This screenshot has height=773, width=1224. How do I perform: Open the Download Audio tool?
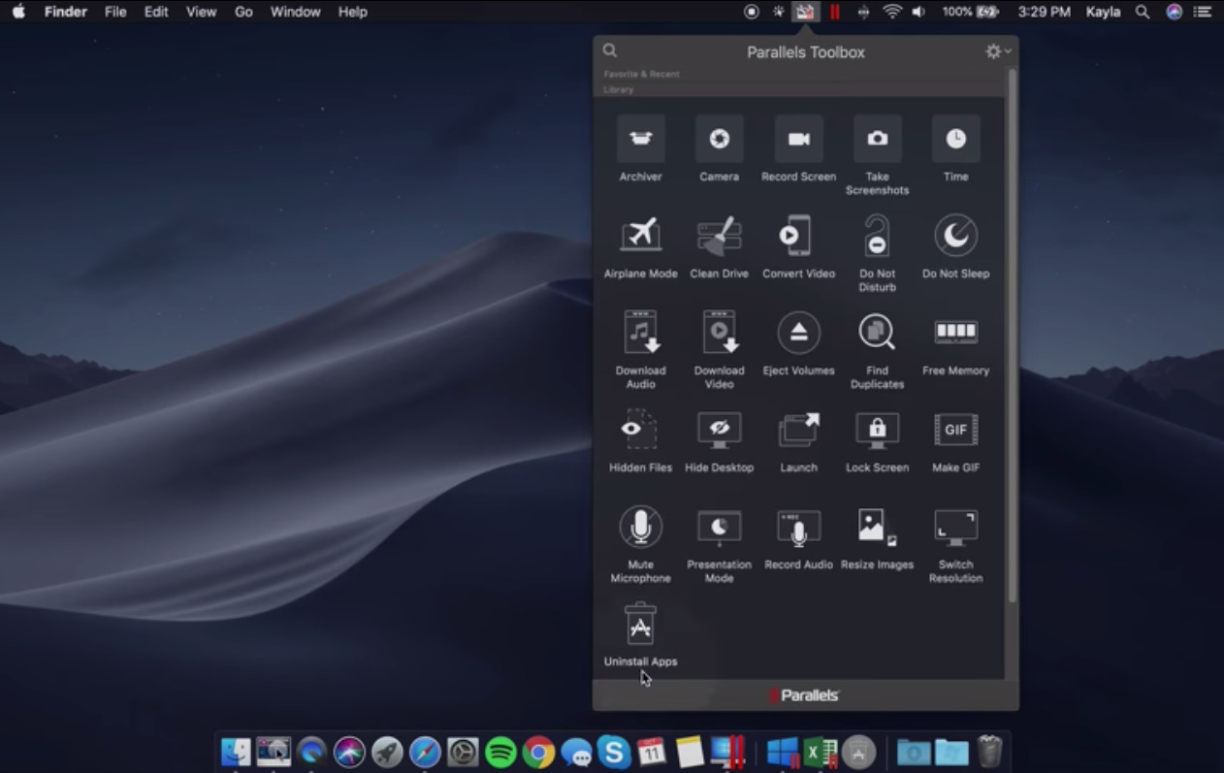640,333
